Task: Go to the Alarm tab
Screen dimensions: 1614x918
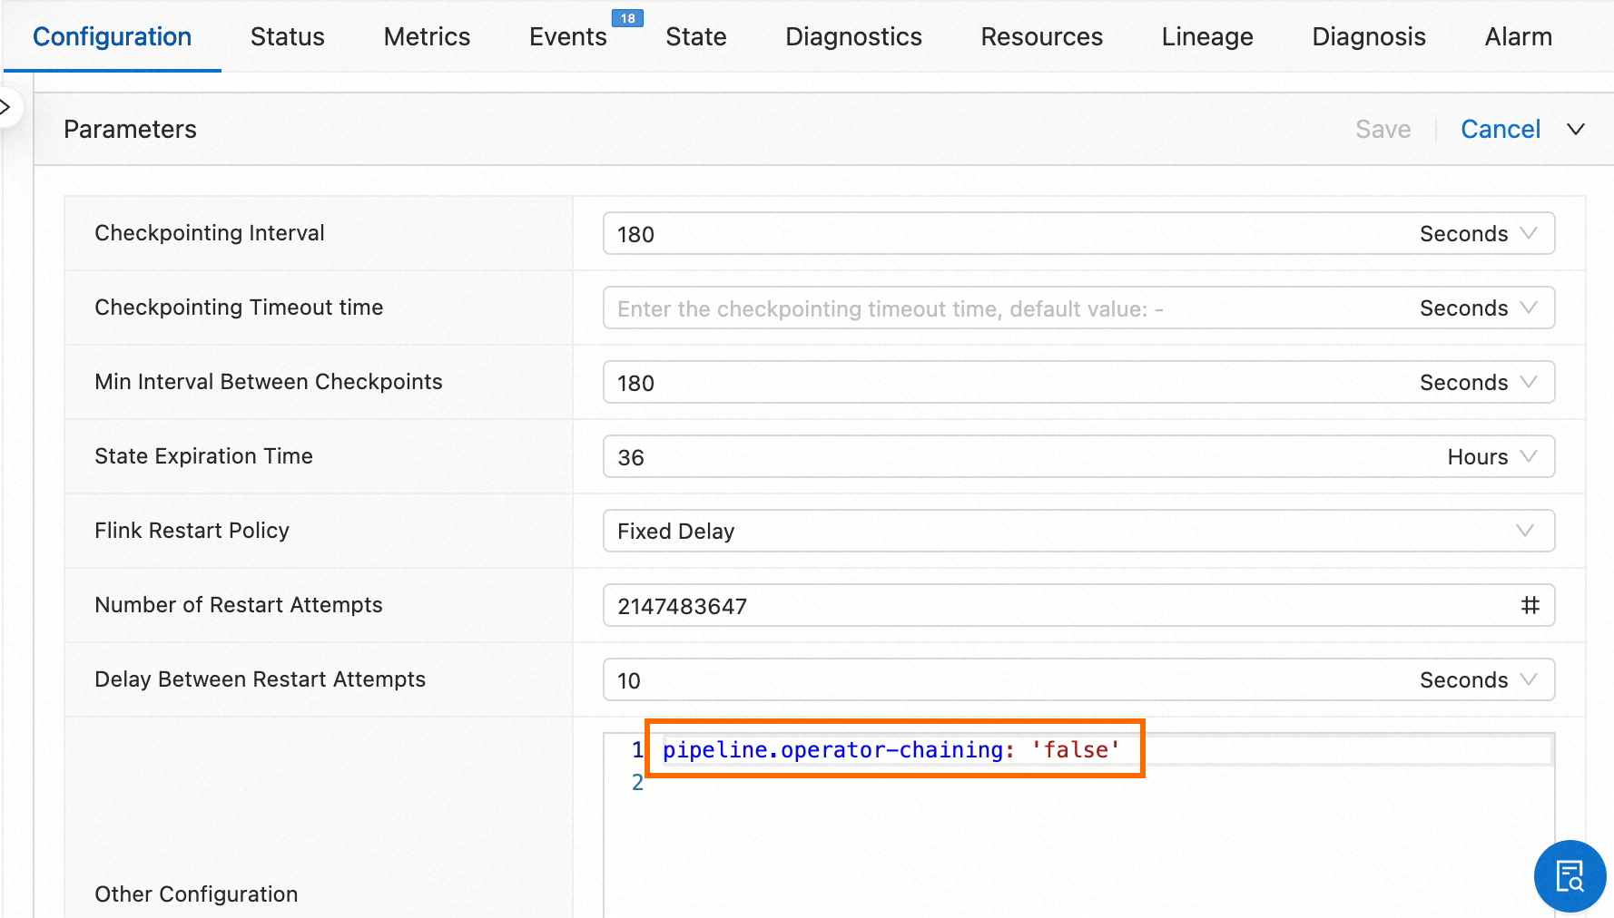Action: point(1518,36)
